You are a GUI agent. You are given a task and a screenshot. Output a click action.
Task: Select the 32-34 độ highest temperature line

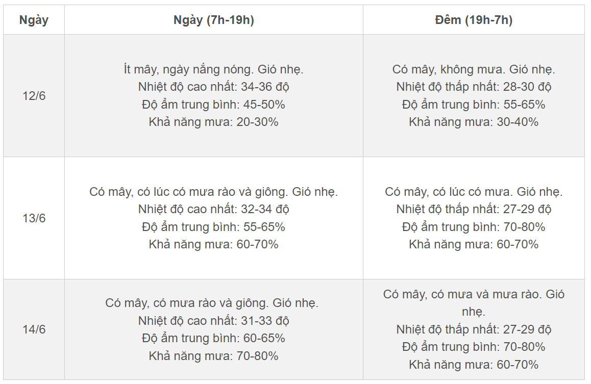coord(213,209)
